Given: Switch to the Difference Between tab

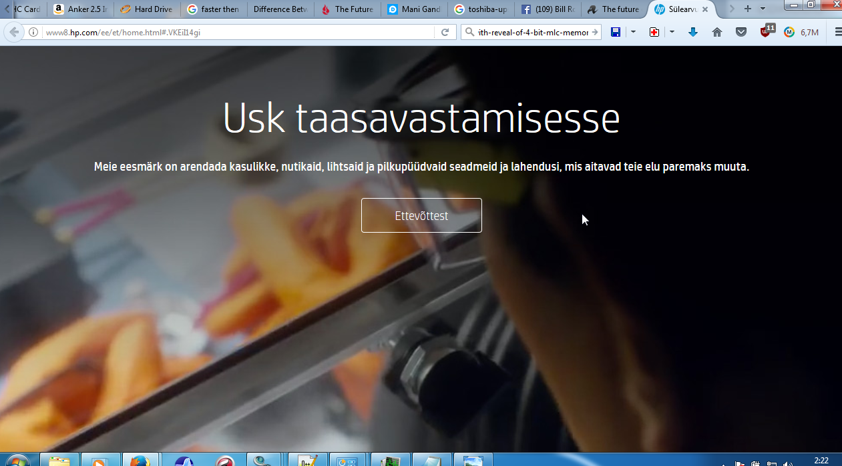Looking at the screenshot, I should point(280,9).
